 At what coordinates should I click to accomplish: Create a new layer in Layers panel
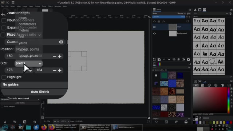[x=154, y=59]
